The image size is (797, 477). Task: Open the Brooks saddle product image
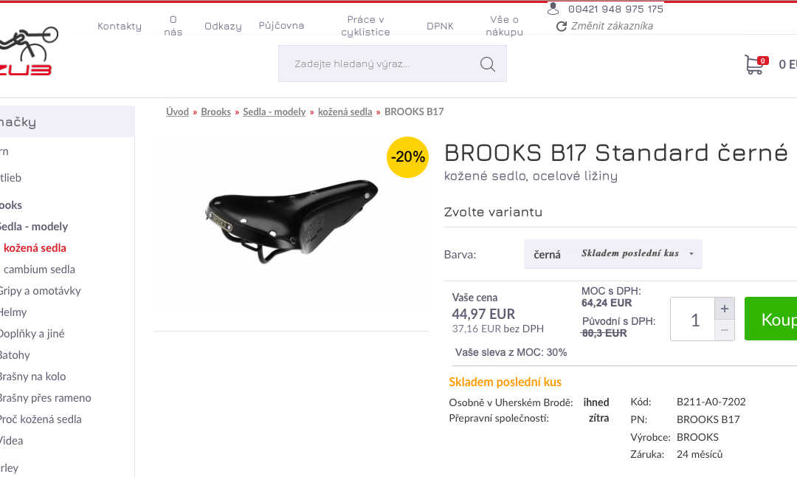pyautogui.click(x=291, y=222)
